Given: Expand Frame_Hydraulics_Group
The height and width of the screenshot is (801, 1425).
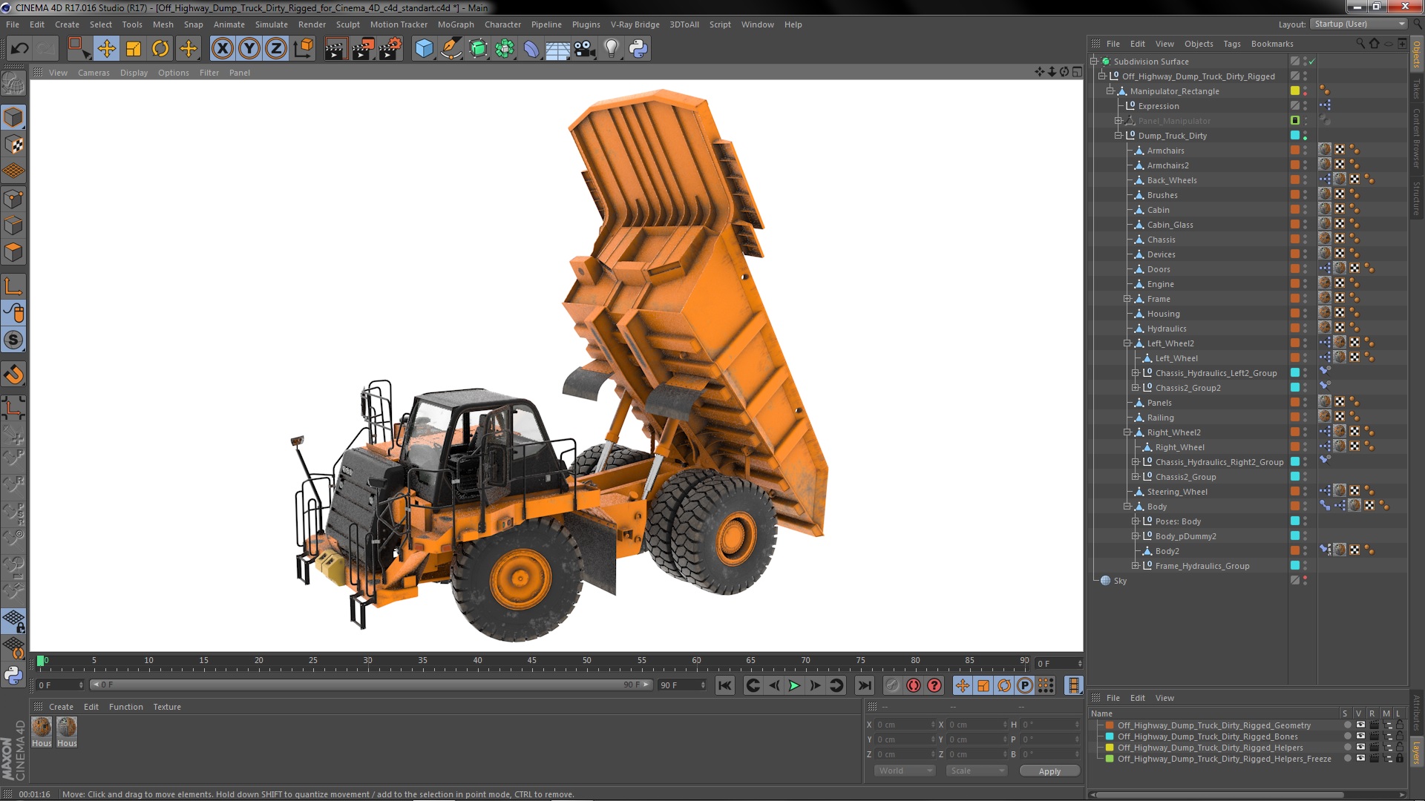Looking at the screenshot, I should point(1135,566).
